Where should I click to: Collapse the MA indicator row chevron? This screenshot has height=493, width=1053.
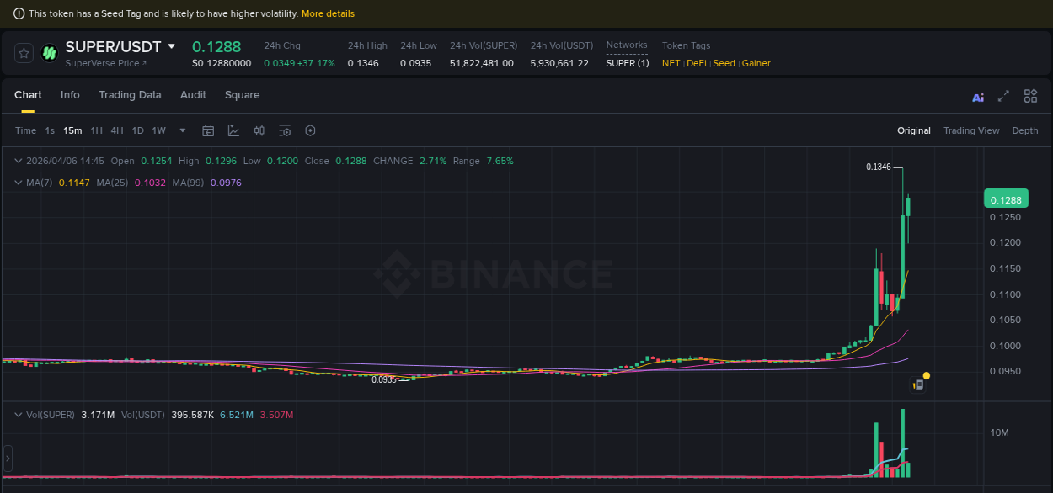tap(19, 183)
